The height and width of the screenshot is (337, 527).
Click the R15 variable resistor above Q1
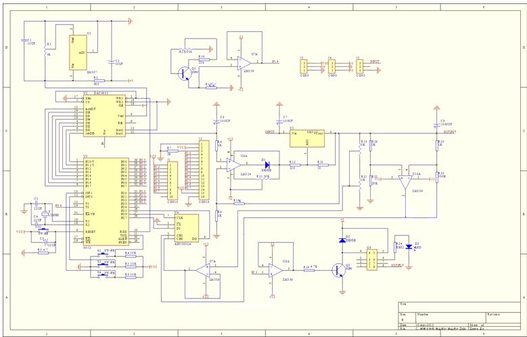185,50
